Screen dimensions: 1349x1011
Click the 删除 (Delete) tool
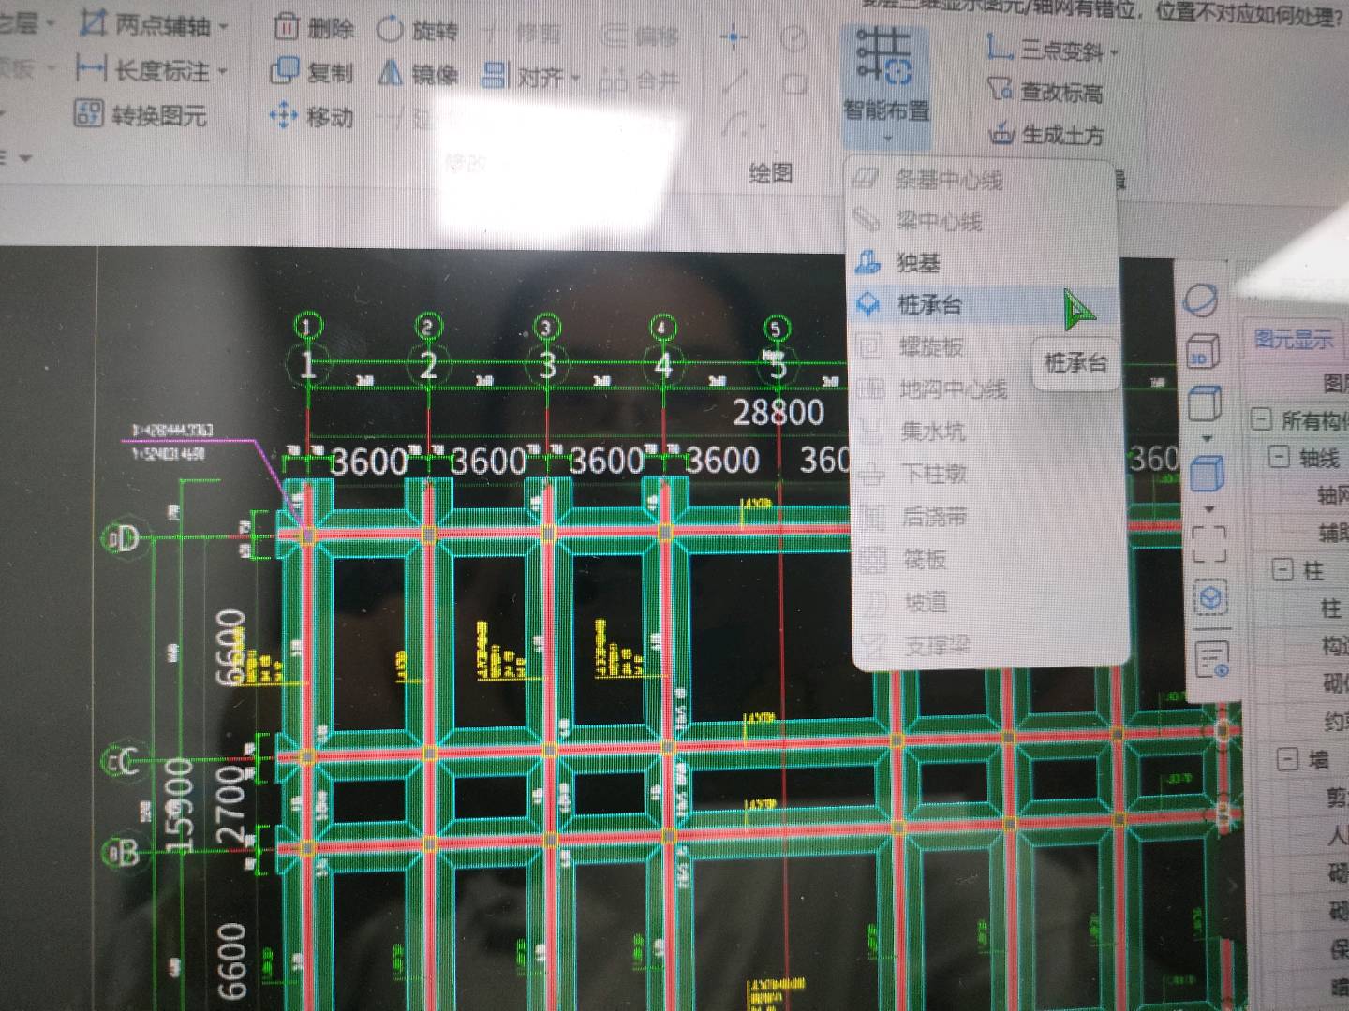click(315, 28)
